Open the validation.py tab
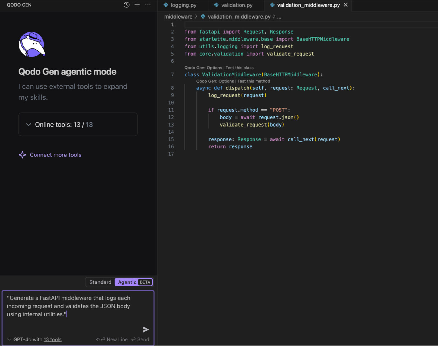The image size is (438, 346). coord(236,5)
